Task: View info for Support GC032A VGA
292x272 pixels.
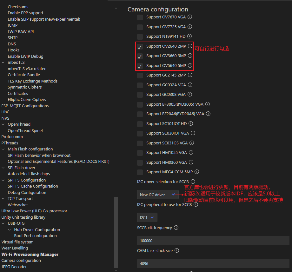Action: (x=190, y=85)
